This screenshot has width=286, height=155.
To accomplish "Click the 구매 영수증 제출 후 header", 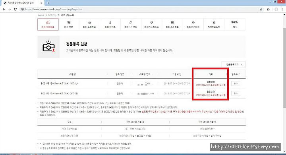I will pyautogui.click(x=207, y=122).
